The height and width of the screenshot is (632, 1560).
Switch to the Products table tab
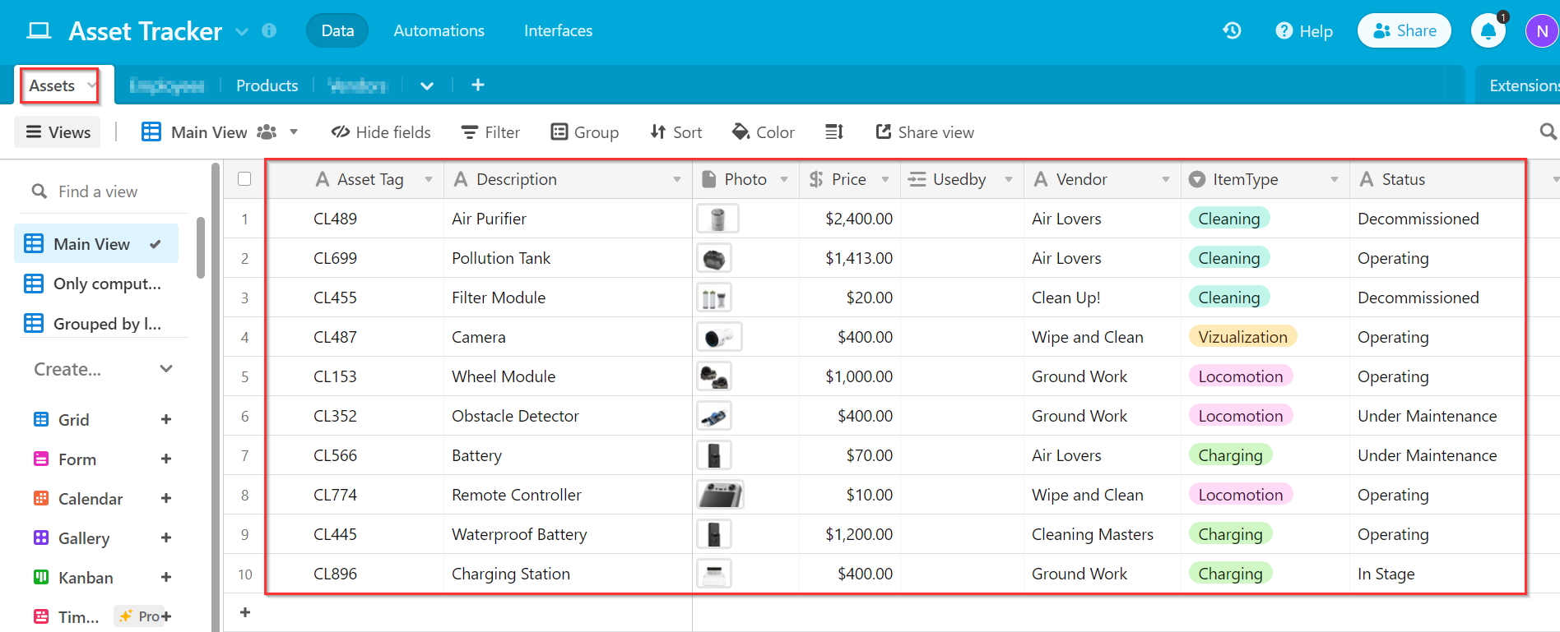tap(267, 85)
